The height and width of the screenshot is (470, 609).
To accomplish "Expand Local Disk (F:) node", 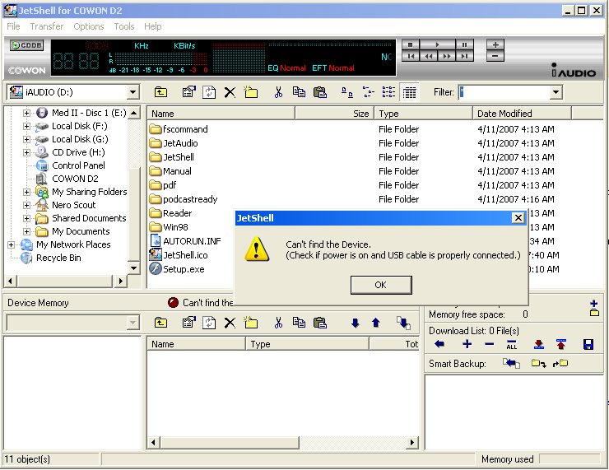I will [26, 126].
